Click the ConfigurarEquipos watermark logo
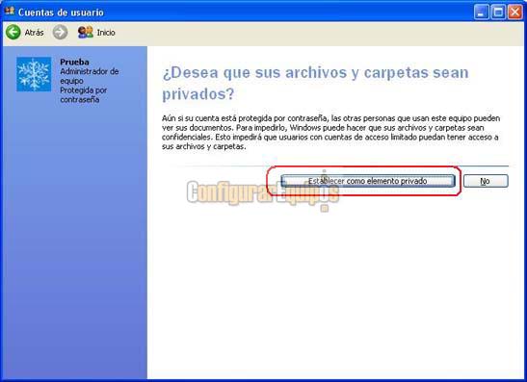This screenshot has height=382, width=527. (263, 192)
